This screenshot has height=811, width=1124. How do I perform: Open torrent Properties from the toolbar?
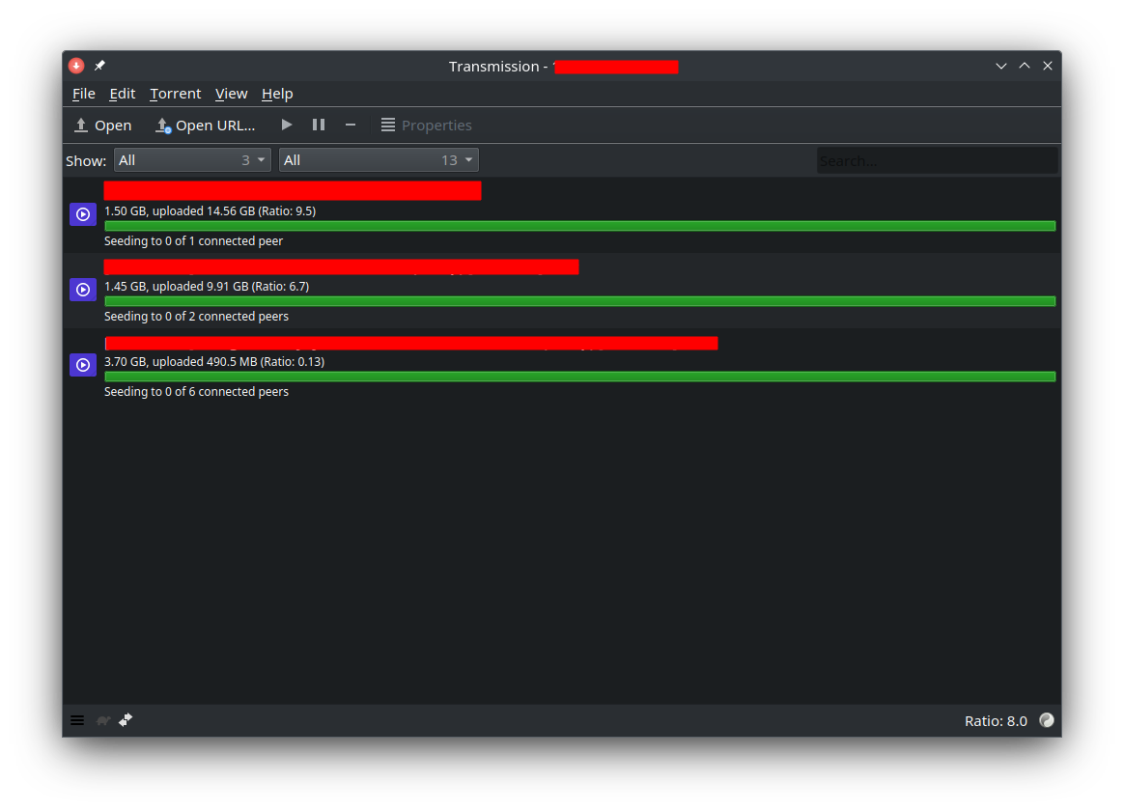tap(426, 125)
